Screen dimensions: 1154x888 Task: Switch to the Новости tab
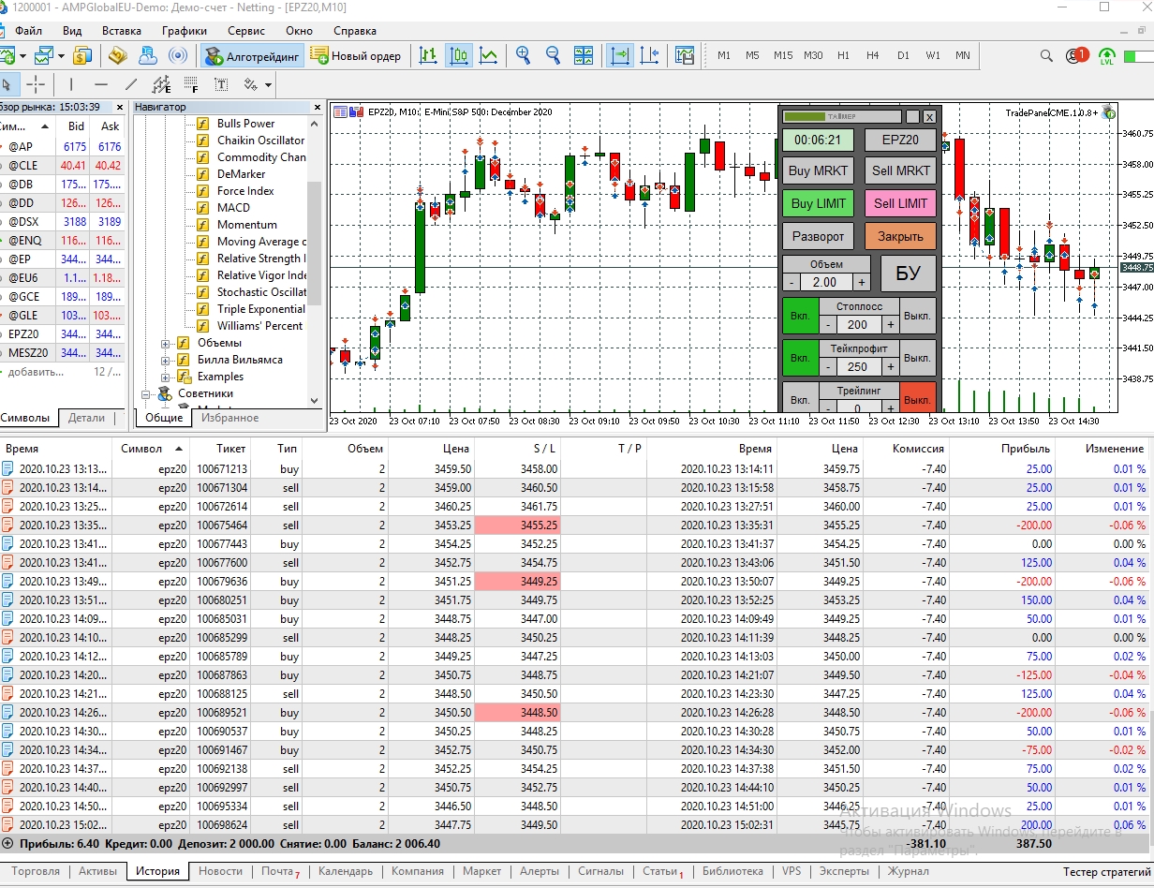pyautogui.click(x=220, y=871)
